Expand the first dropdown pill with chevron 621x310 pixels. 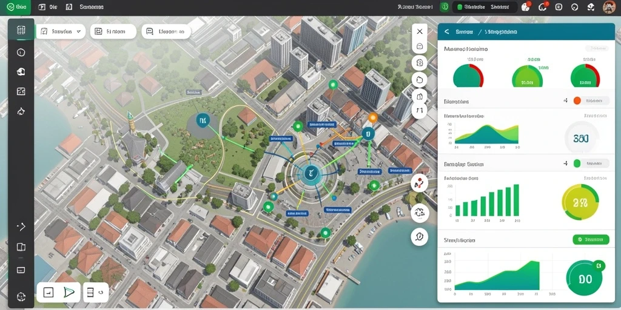tap(61, 31)
